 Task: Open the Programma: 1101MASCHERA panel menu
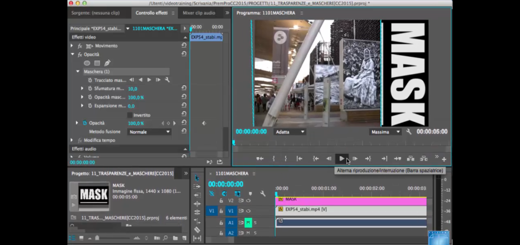(302, 13)
